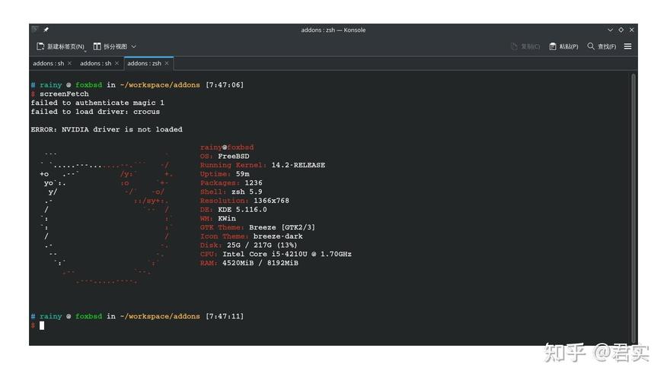Click the 'Packages: 1236' line
The width and height of the screenshot is (667, 380).
pyautogui.click(x=231, y=183)
